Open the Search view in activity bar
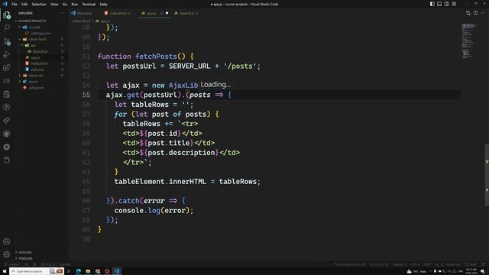Viewport: 489px width, 275px height. click(x=7, y=28)
